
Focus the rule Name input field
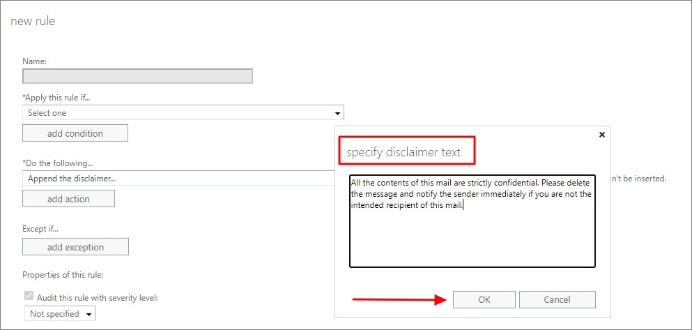point(137,76)
